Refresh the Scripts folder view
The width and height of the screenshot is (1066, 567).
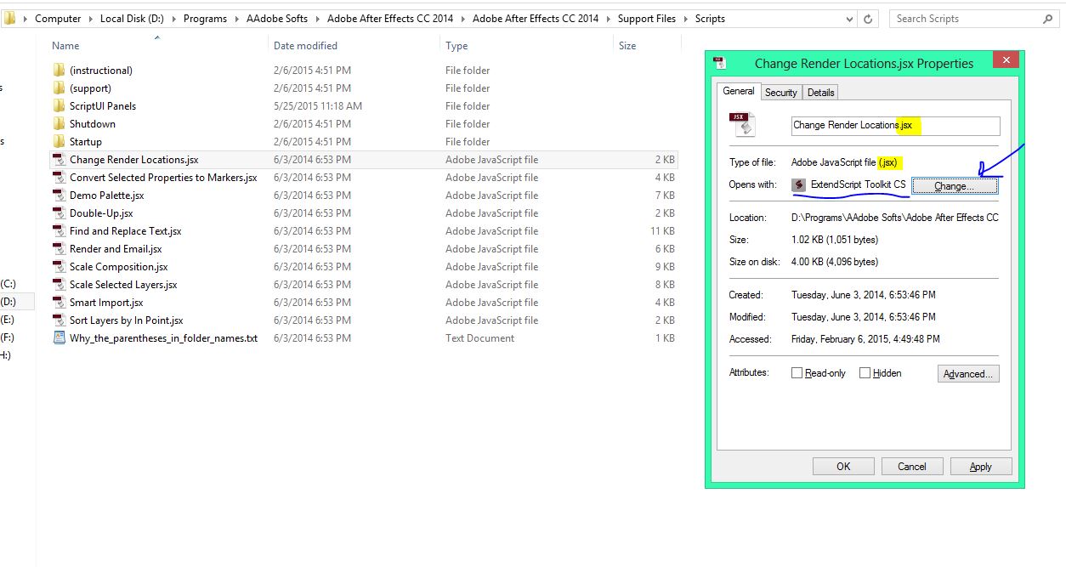868,18
